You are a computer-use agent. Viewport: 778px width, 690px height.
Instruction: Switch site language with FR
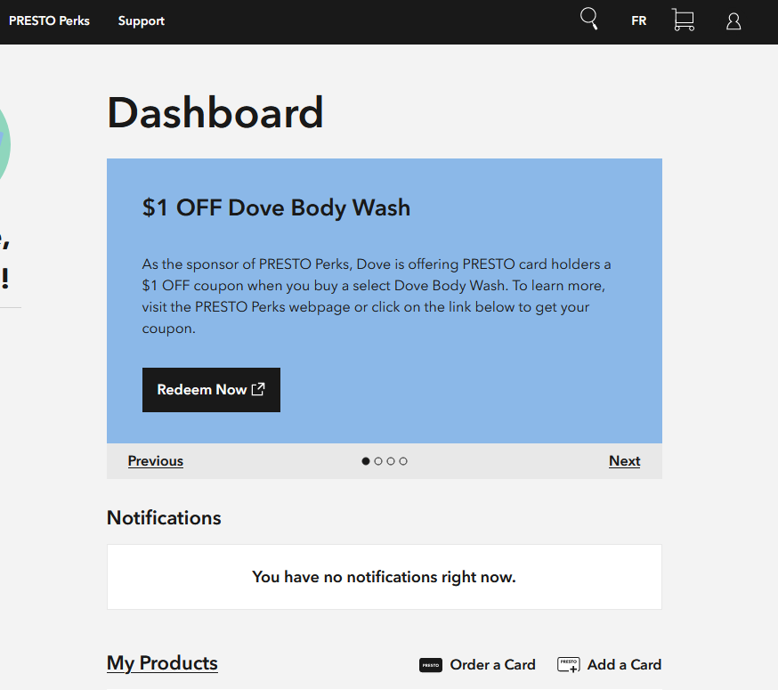tap(638, 20)
